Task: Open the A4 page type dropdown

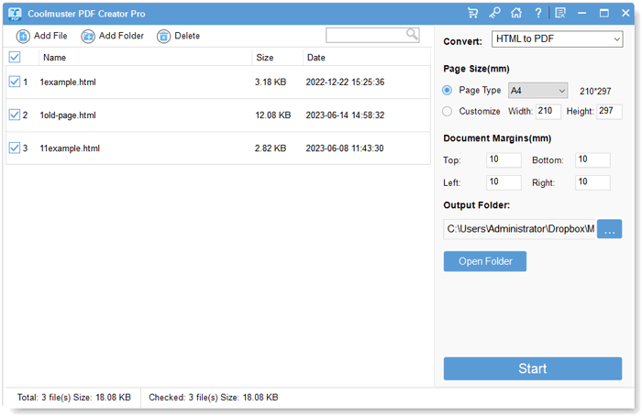Action: coord(538,91)
